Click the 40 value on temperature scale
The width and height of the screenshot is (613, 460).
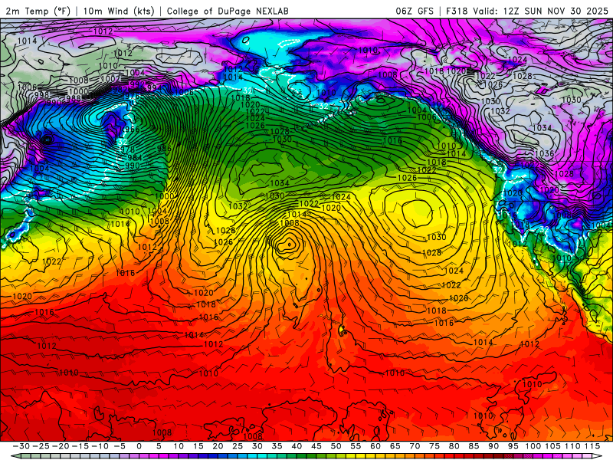(x=297, y=446)
